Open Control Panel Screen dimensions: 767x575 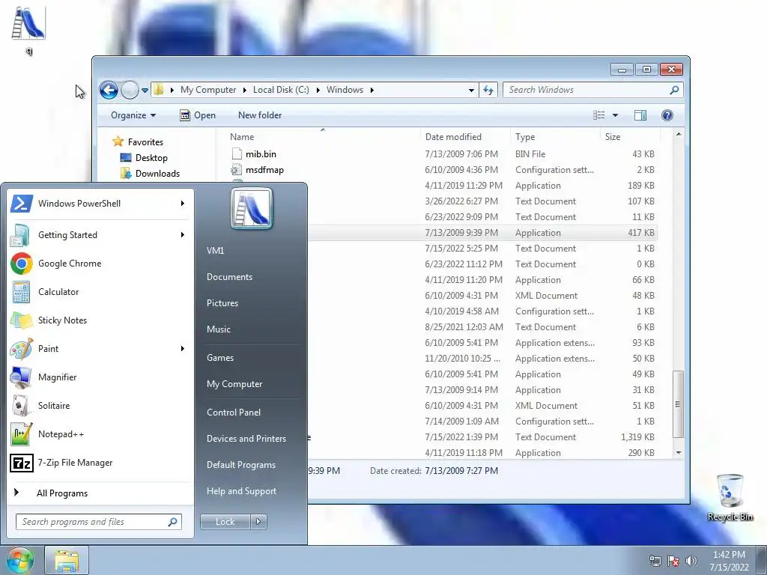click(234, 413)
